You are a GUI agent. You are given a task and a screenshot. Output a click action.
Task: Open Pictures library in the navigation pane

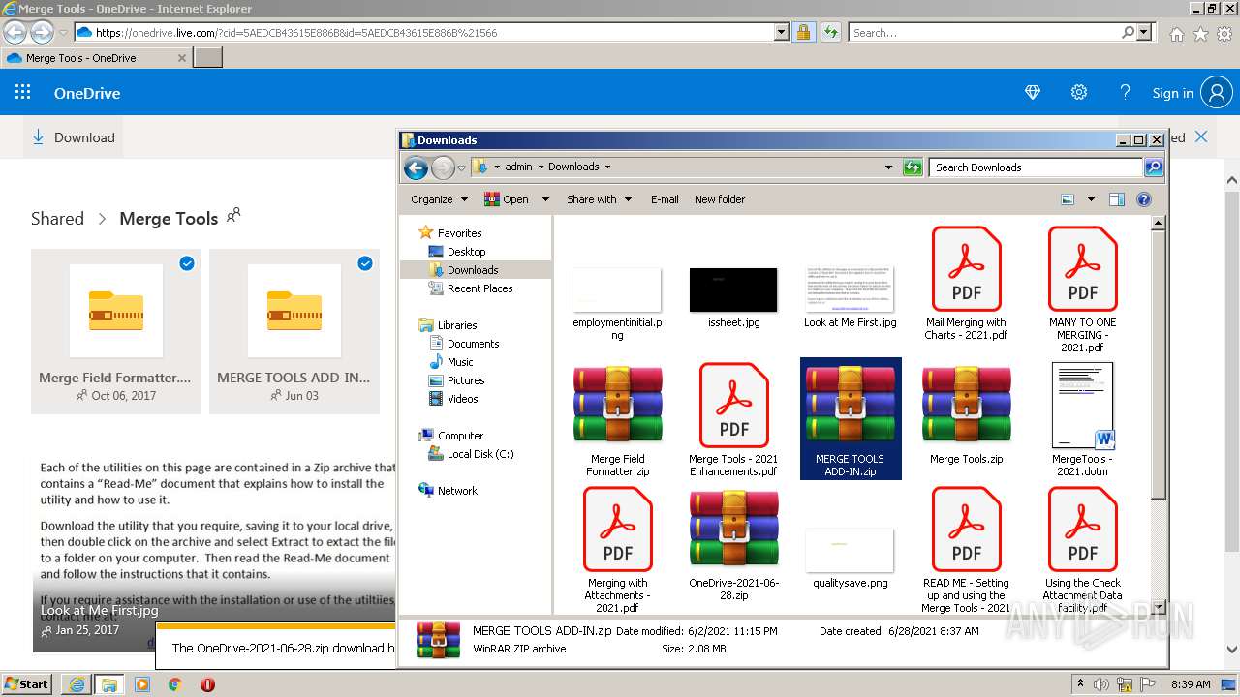point(465,380)
